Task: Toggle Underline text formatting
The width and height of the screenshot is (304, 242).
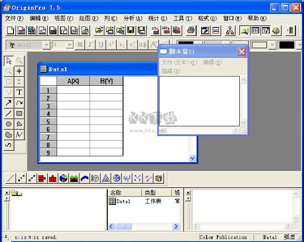Action: click(101, 45)
